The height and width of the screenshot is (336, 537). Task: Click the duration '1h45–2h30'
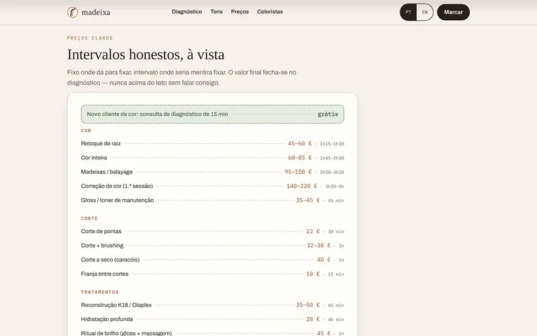332,158
